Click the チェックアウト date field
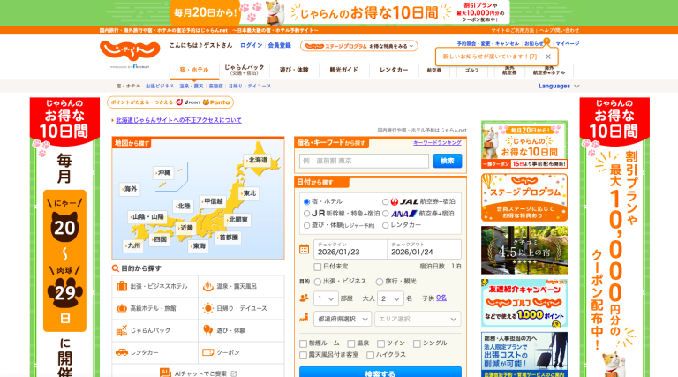678x377 pixels. pos(424,249)
